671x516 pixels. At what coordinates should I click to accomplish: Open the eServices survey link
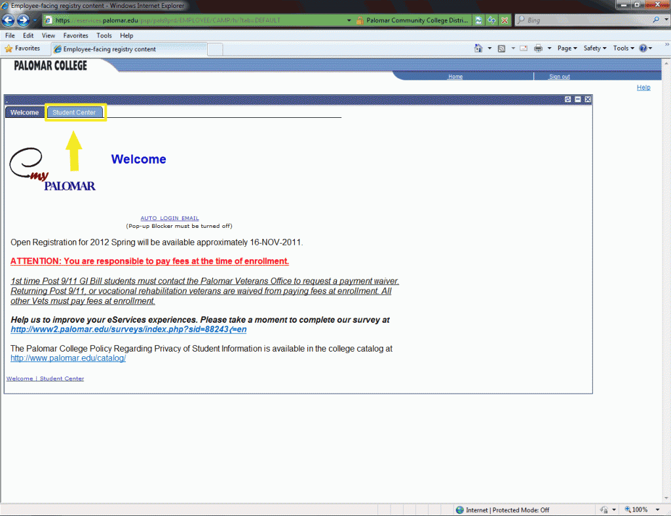point(128,329)
